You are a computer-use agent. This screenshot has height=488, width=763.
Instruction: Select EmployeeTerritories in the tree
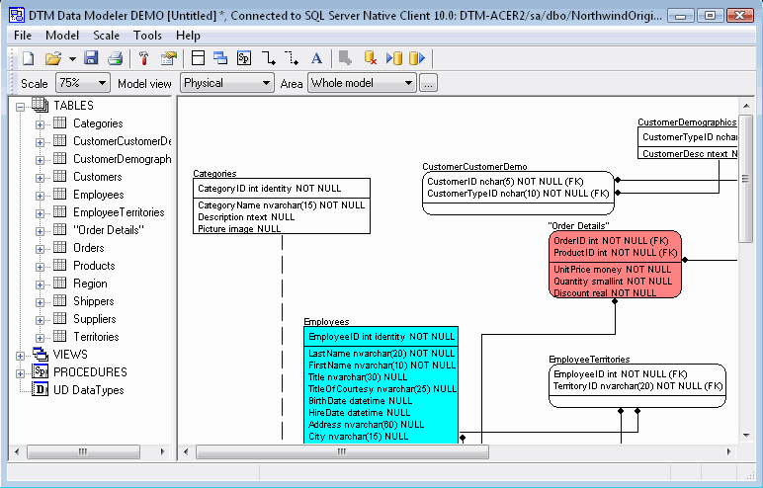click(x=119, y=212)
